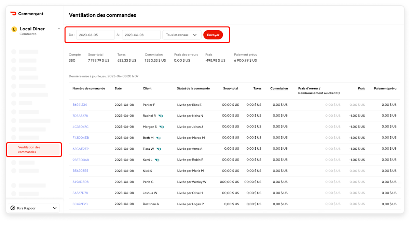Image resolution: width=410 pixels, height=225 pixels.
Task: Click the À end date field
Action: click(141, 35)
